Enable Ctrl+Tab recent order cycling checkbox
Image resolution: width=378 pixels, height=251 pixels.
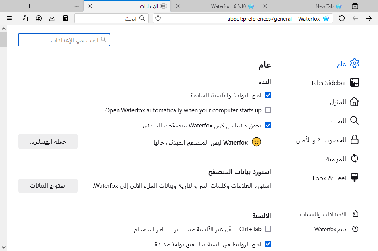tap(268, 229)
